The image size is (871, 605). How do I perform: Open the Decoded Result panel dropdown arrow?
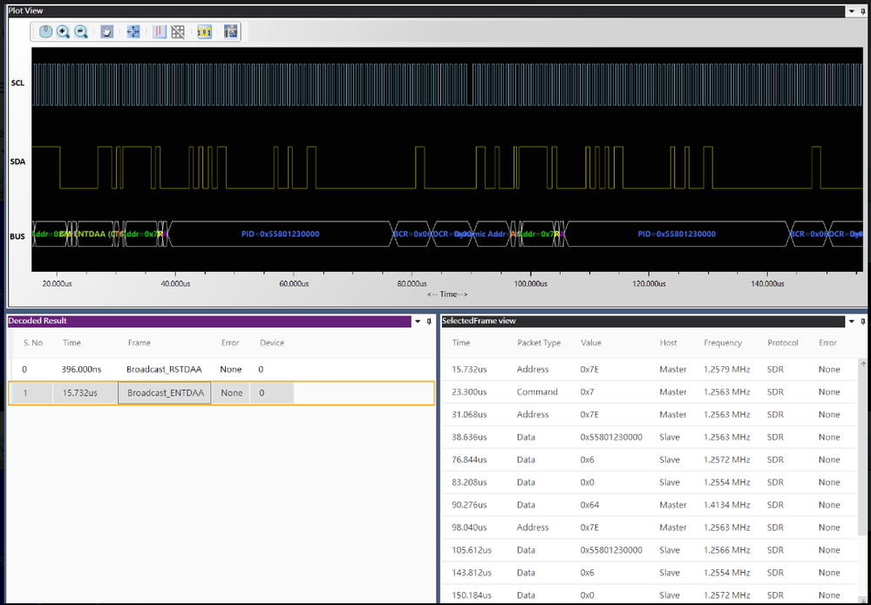(418, 321)
